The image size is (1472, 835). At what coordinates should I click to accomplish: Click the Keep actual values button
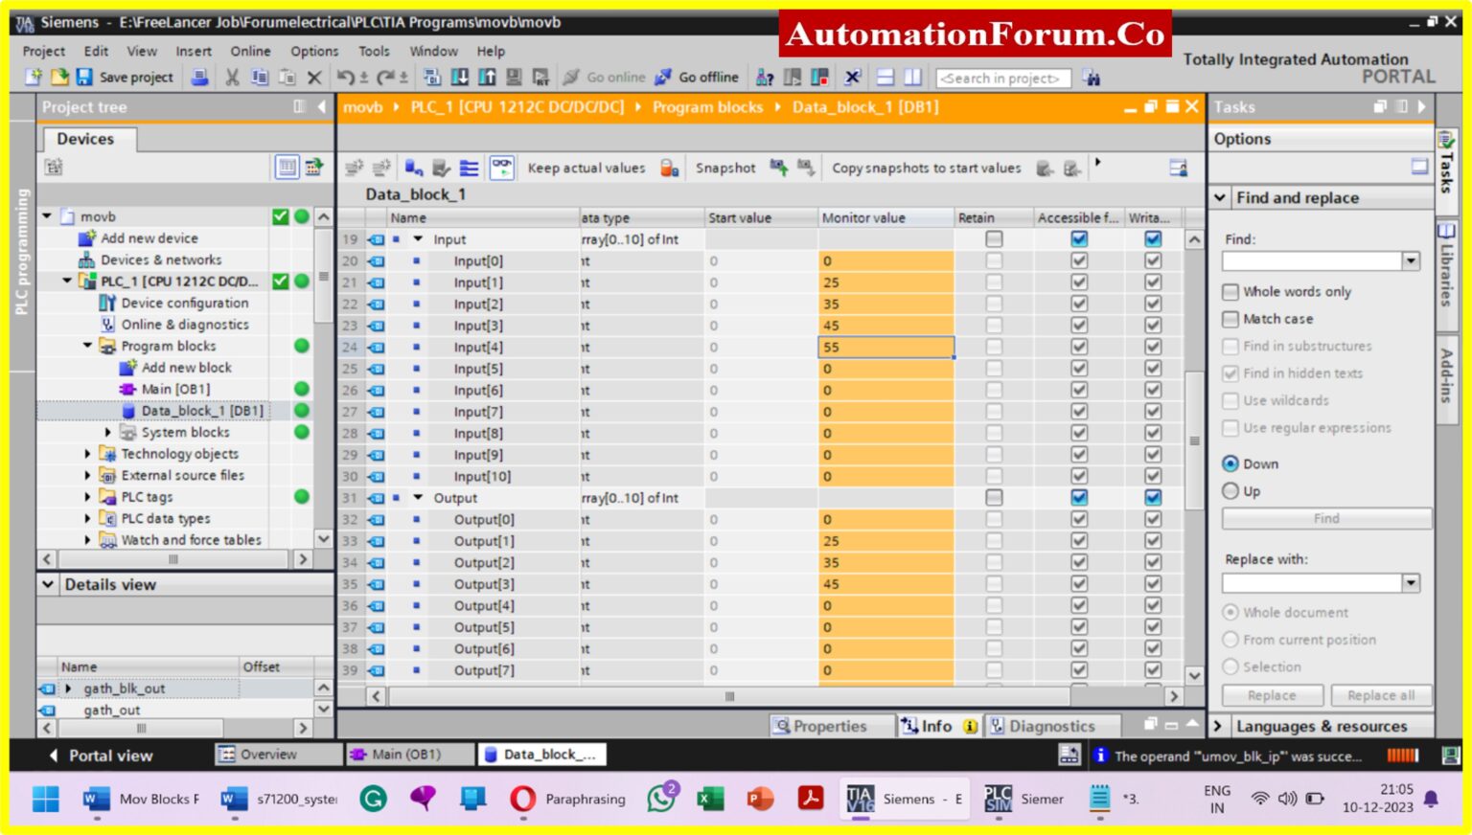coord(586,168)
